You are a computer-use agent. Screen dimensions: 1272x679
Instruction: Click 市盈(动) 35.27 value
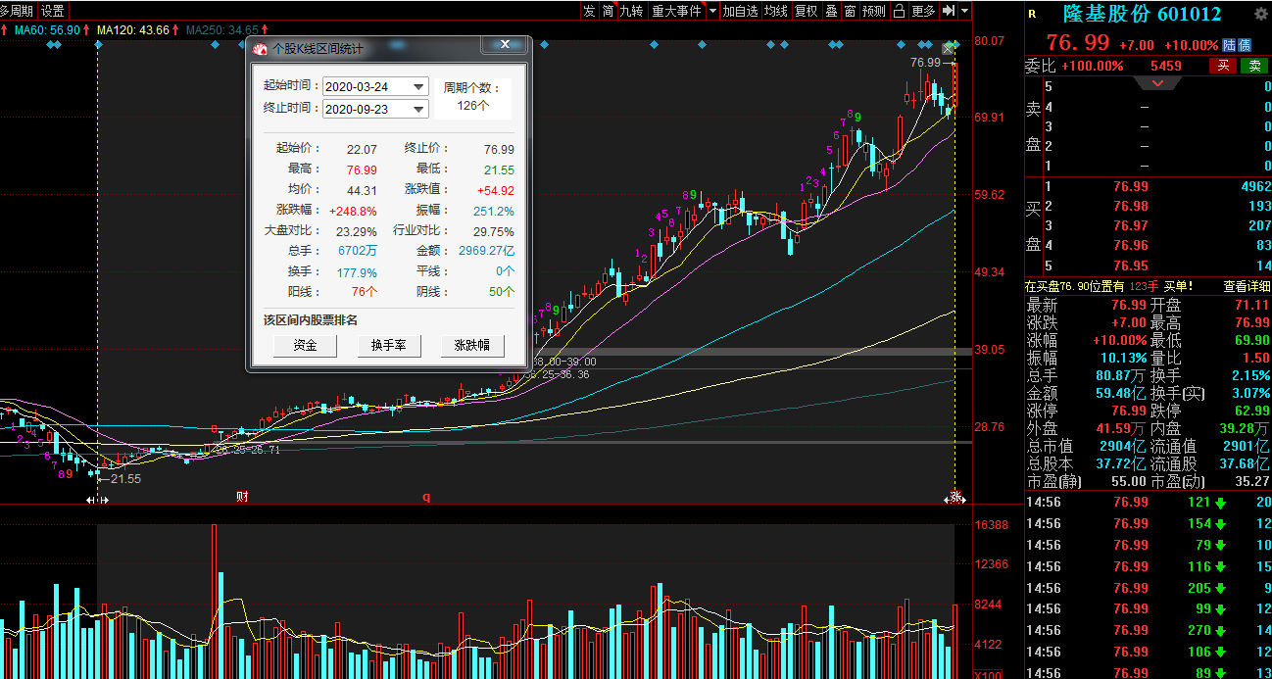click(1251, 481)
